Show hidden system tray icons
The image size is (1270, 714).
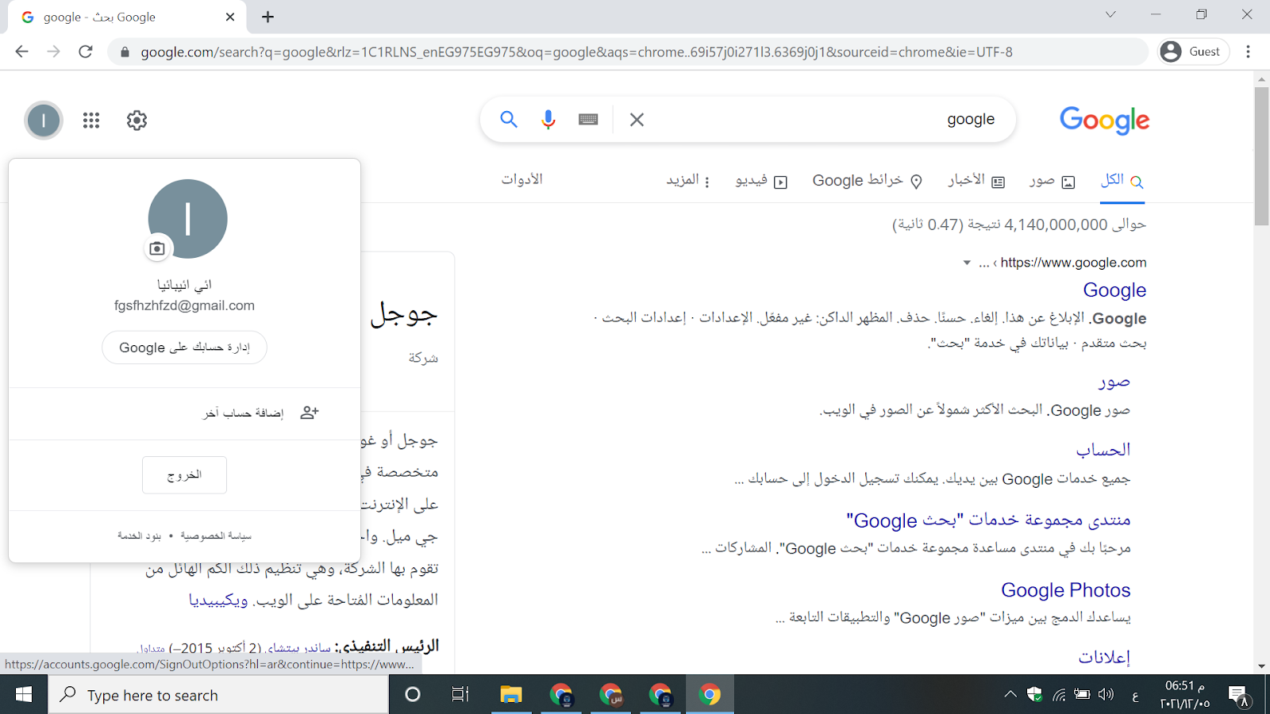[x=1010, y=695]
